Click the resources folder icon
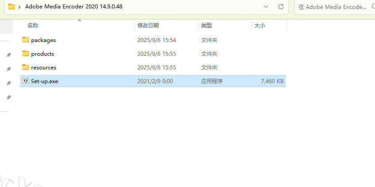Viewport: 375px width, 187px height. [26, 67]
